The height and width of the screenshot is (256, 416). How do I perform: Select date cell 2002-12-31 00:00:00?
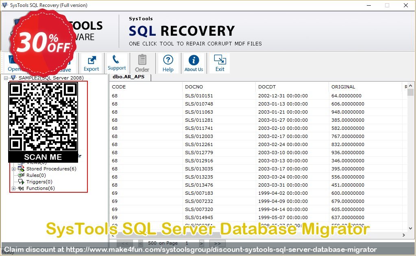coord(283,96)
